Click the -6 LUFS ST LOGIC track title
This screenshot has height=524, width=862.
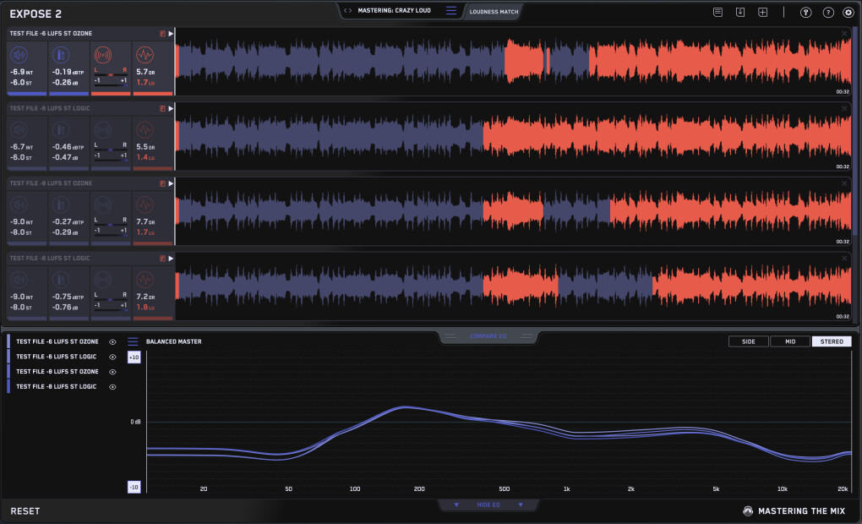50,108
